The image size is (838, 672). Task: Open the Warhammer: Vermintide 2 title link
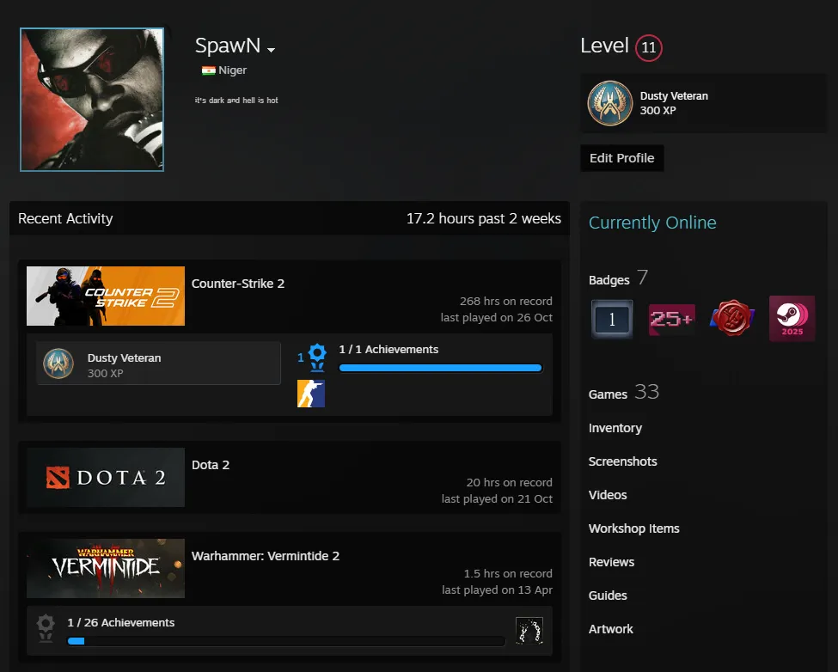pos(266,556)
